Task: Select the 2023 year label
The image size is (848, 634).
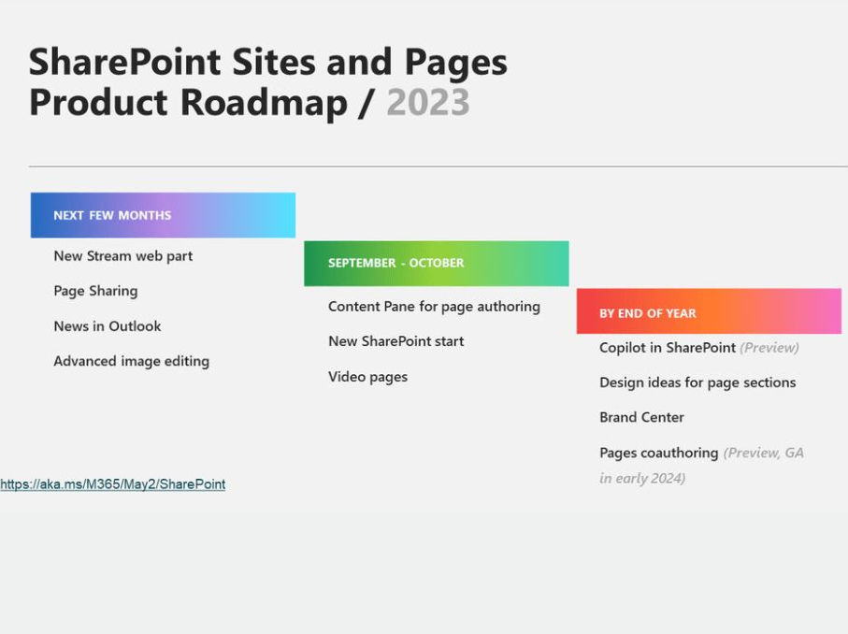Action: 428,103
